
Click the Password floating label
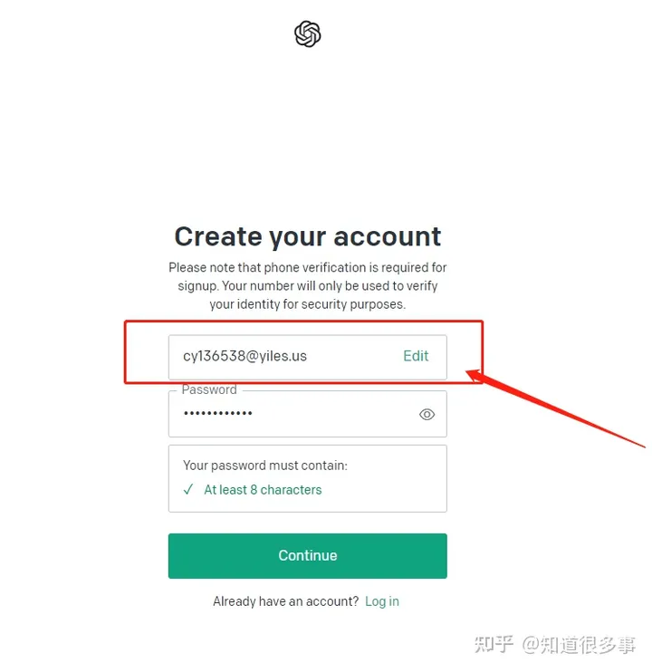click(x=209, y=389)
